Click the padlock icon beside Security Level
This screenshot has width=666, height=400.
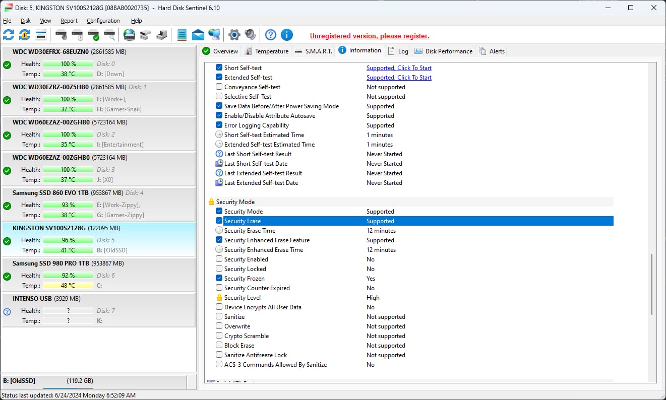219,298
